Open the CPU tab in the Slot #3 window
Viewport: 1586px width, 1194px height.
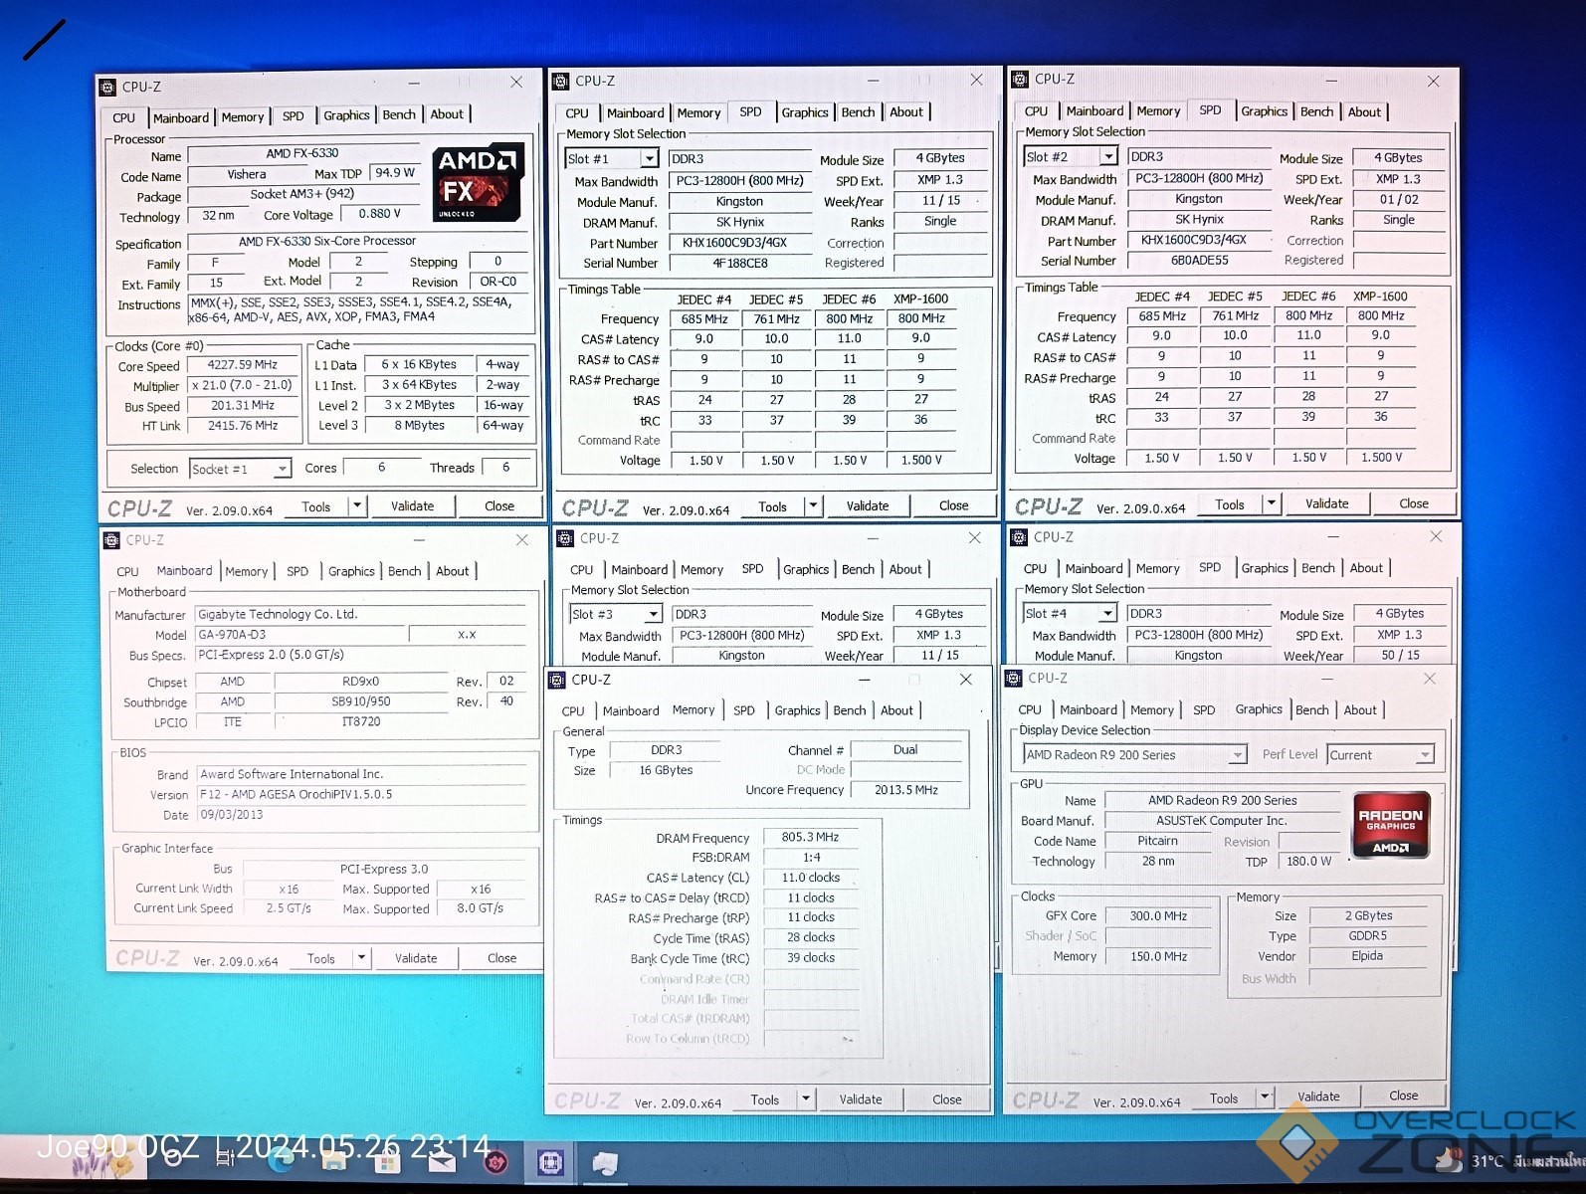581,570
